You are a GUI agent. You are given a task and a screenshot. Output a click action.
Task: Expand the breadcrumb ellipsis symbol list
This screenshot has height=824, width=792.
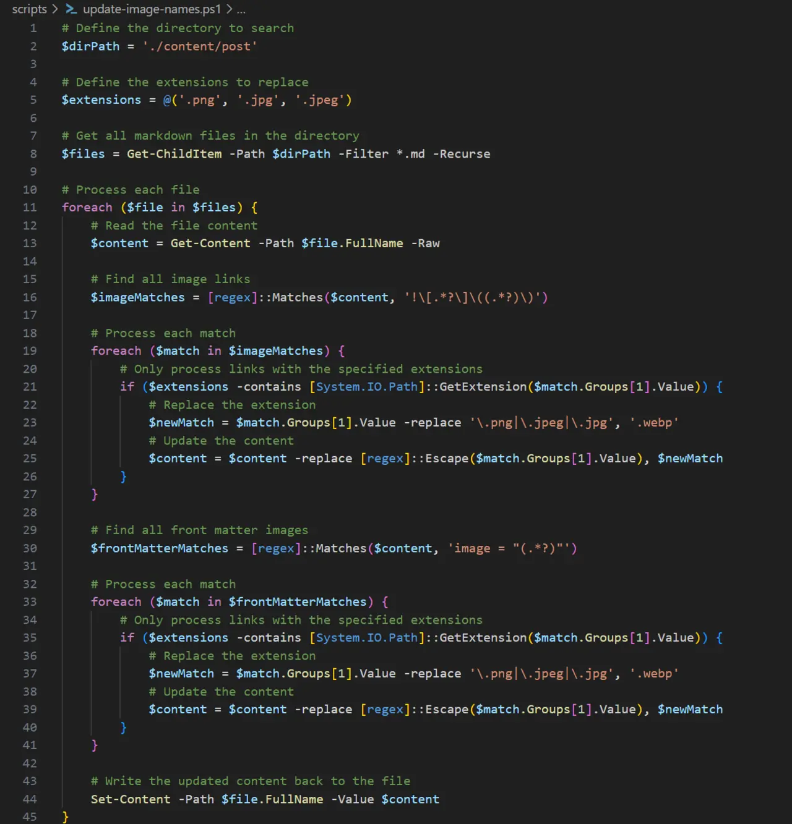(x=241, y=10)
